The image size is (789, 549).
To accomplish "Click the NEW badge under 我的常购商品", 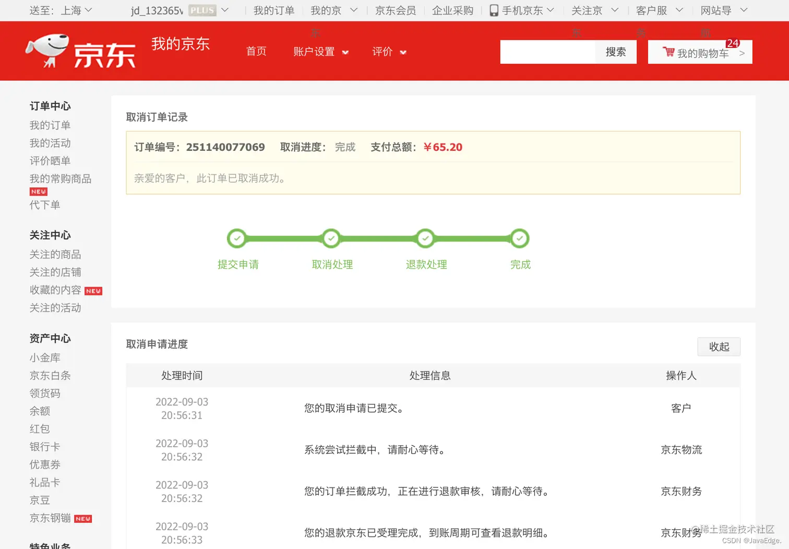I will coord(39,192).
